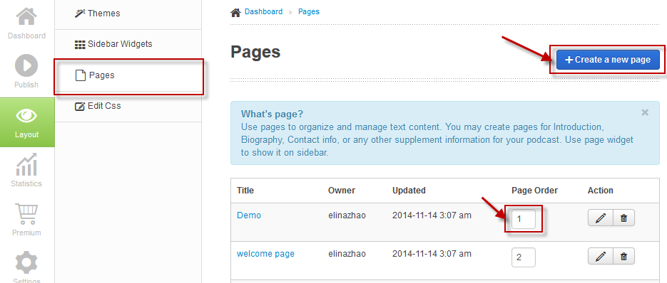Delete the Demo page with trash icon
Image resolution: width=667 pixels, height=283 pixels.
pyautogui.click(x=623, y=218)
